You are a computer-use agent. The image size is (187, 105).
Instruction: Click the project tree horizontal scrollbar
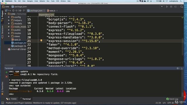[x=10, y=65]
